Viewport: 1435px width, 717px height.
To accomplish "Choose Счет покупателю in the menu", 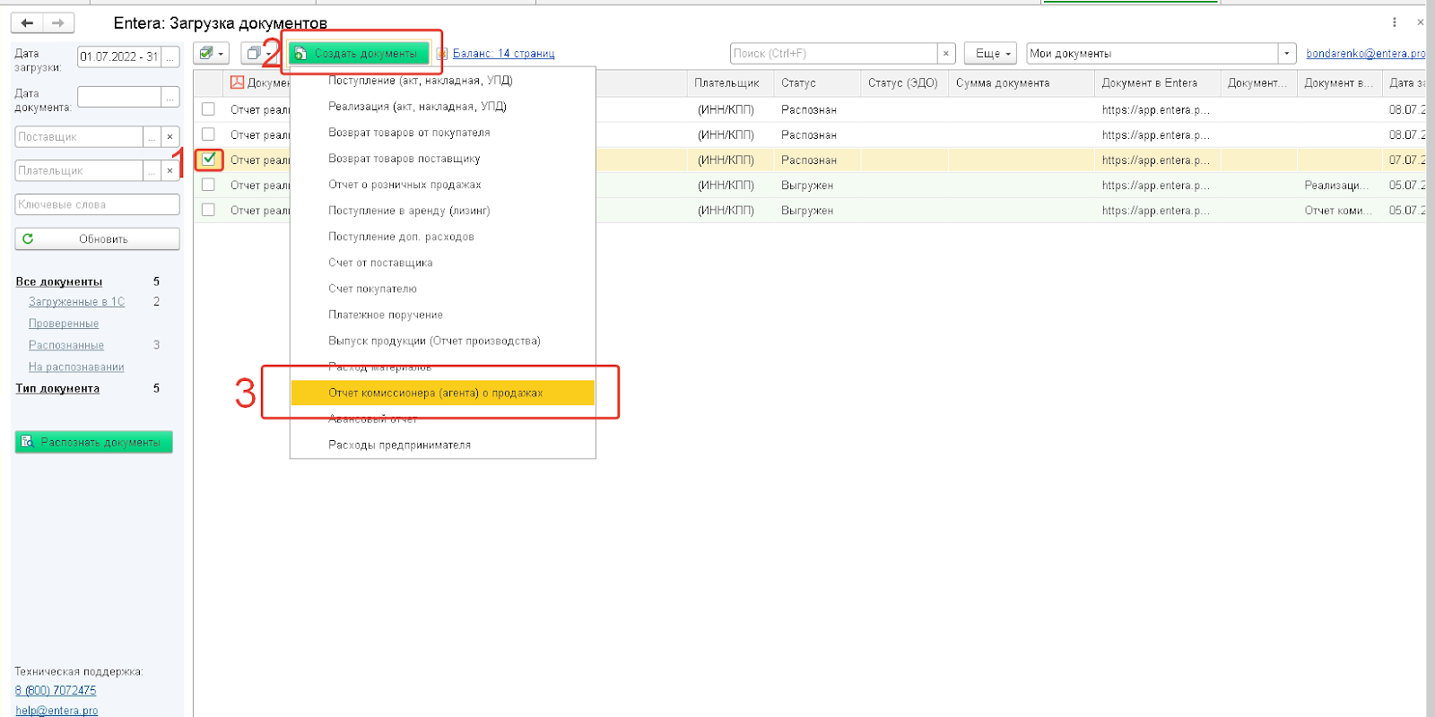I will pos(443,289).
